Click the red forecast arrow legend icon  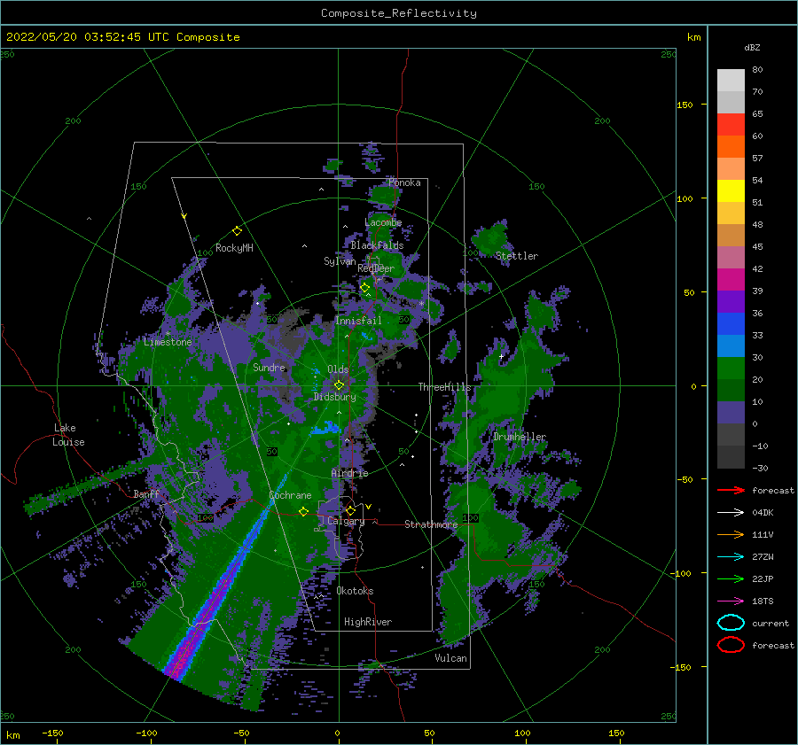[x=731, y=490]
